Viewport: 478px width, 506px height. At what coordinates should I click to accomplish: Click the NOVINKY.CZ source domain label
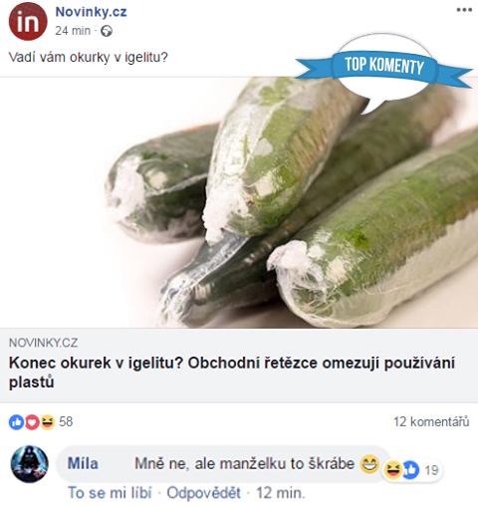coord(43,343)
